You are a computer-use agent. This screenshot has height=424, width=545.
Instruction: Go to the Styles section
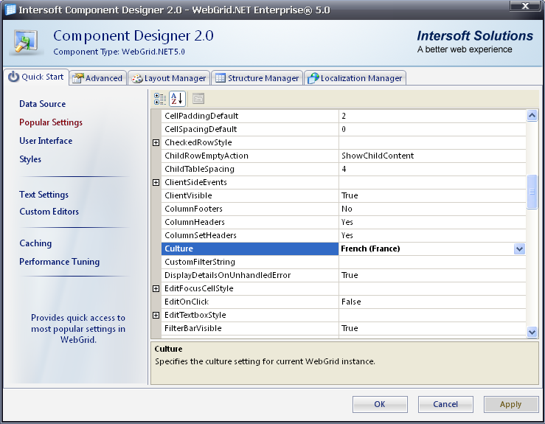tap(30, 159)
